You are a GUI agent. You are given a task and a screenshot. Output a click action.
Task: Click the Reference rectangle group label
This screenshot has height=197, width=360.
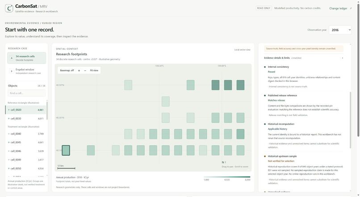pyautogui.click(x=23, y=103)
